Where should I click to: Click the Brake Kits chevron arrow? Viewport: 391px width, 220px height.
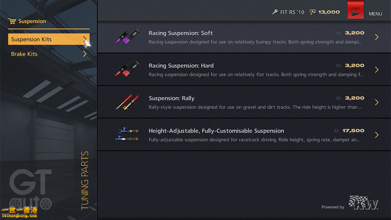(x=85, y=54)
